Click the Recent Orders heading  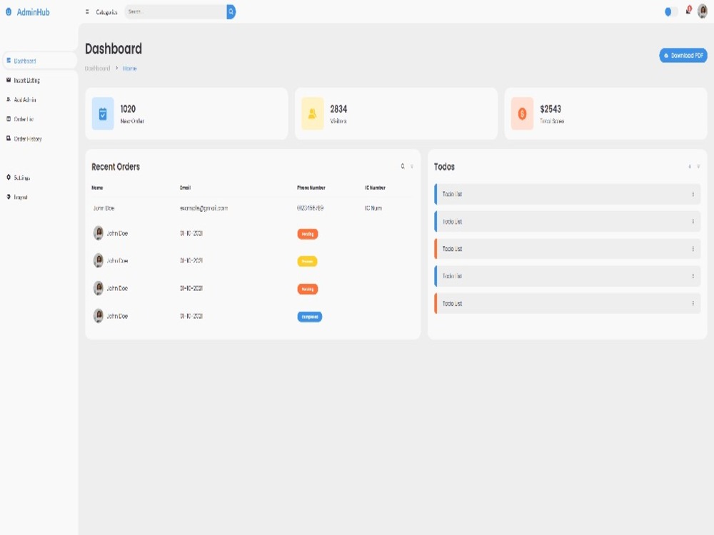[116, 167]
